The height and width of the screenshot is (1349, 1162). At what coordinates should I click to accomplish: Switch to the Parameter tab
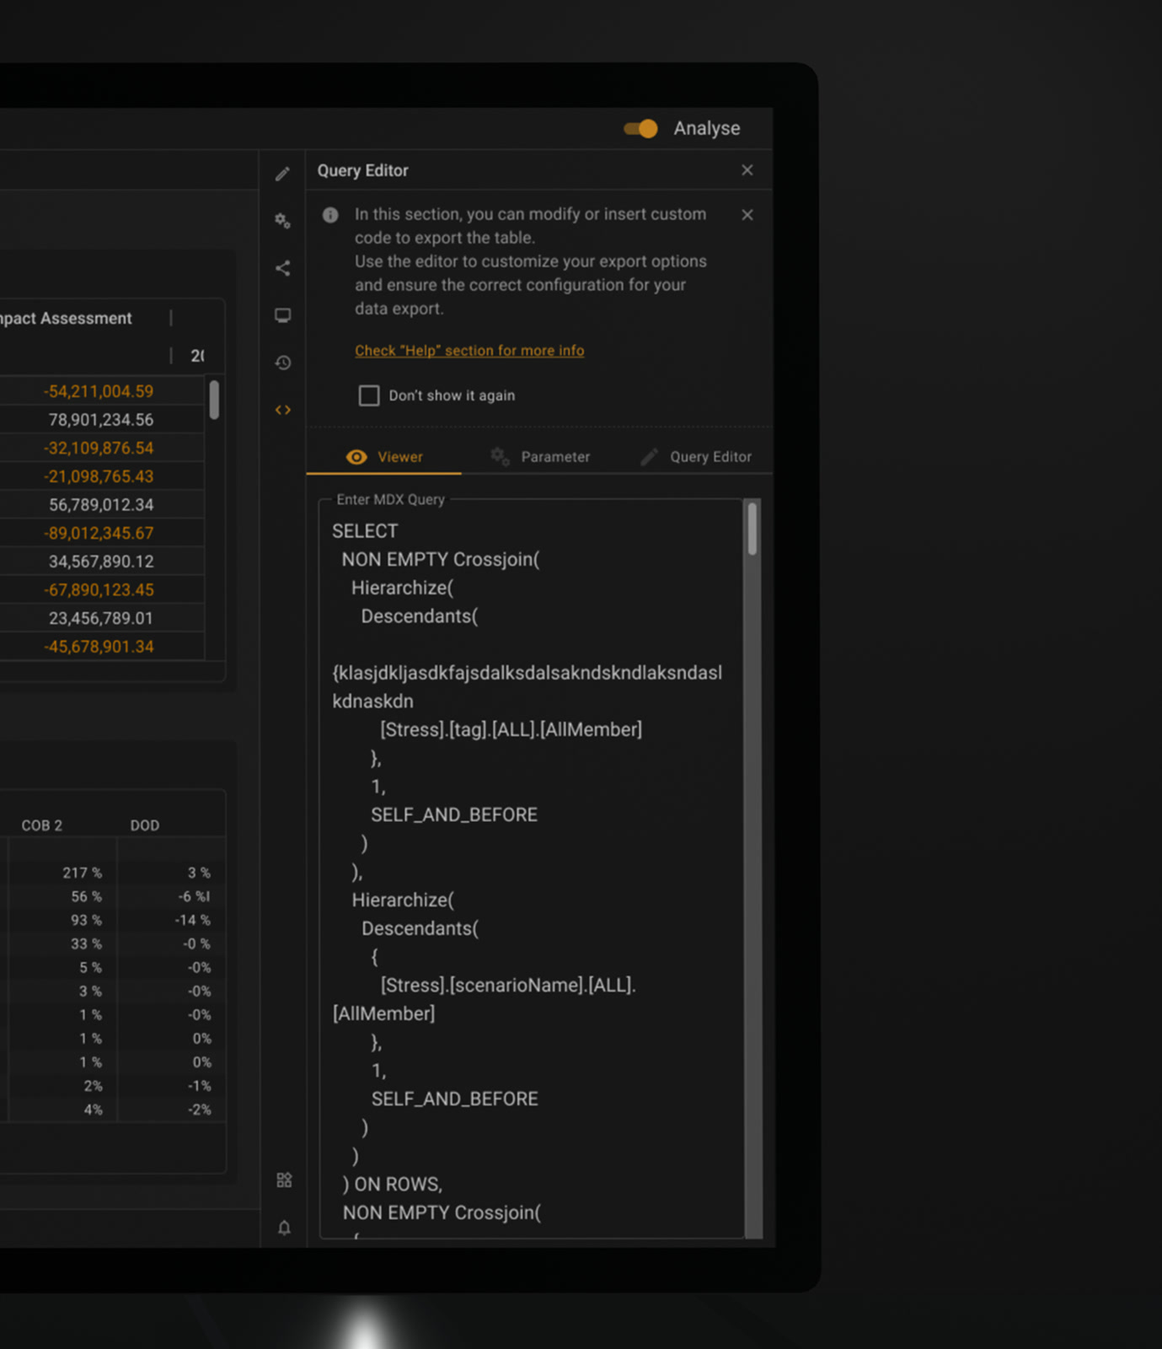(x=540, y=456)
